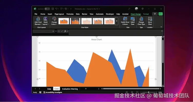
Task: Click the Excel logo icon
Action: (35, 9)
